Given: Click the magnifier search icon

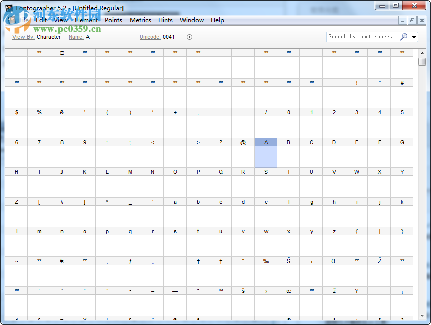Looking at the screenshot, I should [403, 37].
